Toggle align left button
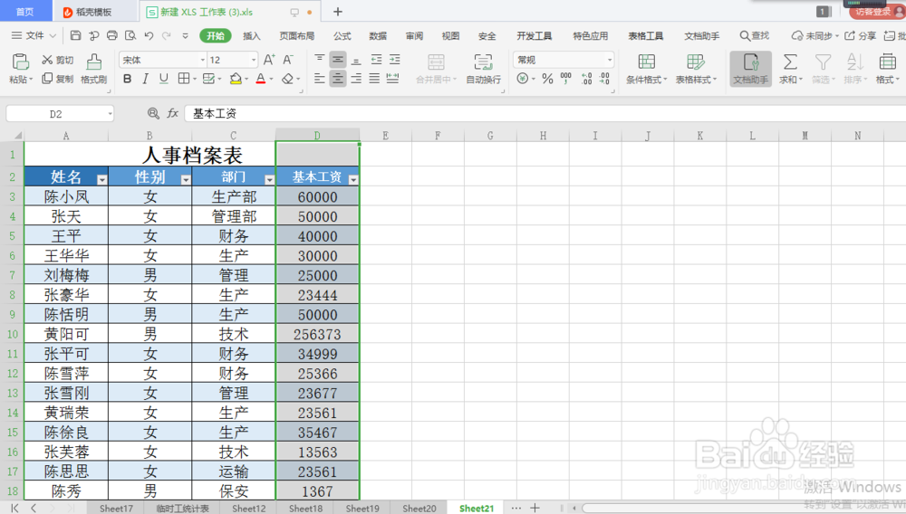Screen dimensions: 906x514 click(320, 79)
